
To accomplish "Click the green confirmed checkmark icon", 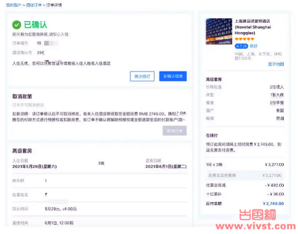I will point(17,25).
